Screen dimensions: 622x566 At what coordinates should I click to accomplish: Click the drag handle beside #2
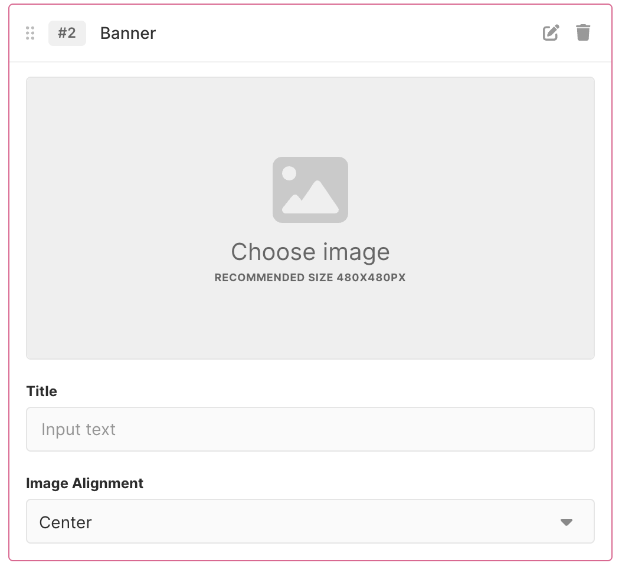[x=30, y=33]
